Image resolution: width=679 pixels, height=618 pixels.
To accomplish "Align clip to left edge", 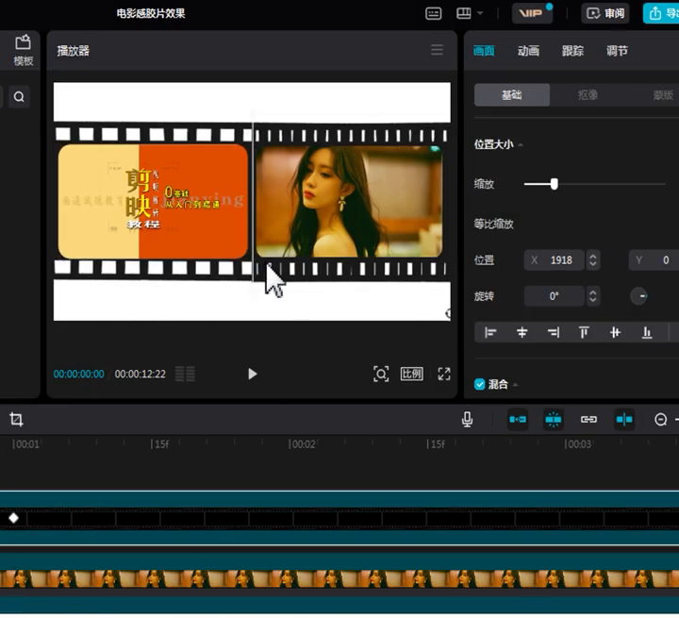I will click(x=490, y=332).
